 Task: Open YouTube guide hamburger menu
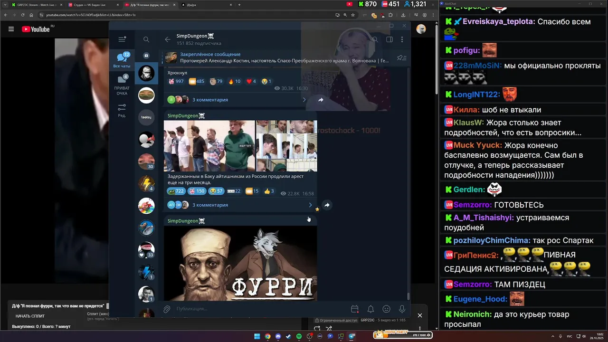tap(11, 29)
